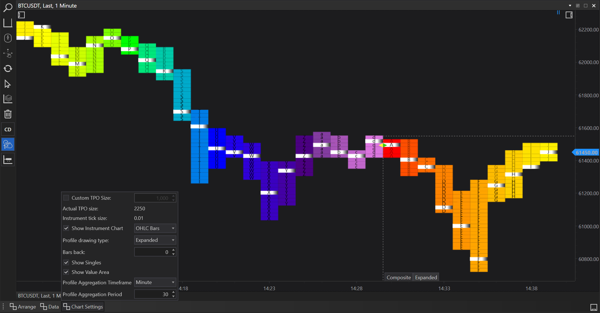Click the Composite profile button
Image resolution: width=600 pixels, height=313 pixels.
pyautogui.click(x=398, y=277)
